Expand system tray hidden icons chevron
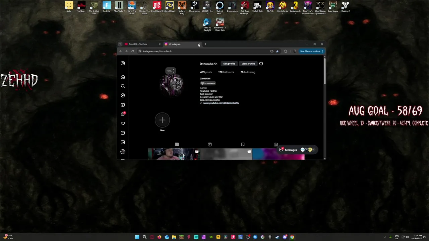The image size is (429, 241). click(x=385, y=237)
